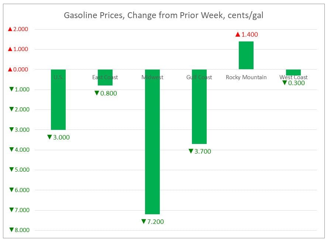Select the U.S. bar
This screenshot has width=327, height=242.
[x=58, y=104]
